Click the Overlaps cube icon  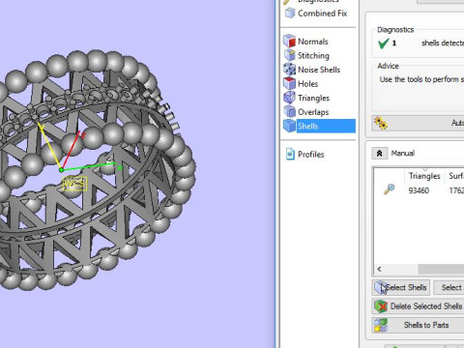289,112
